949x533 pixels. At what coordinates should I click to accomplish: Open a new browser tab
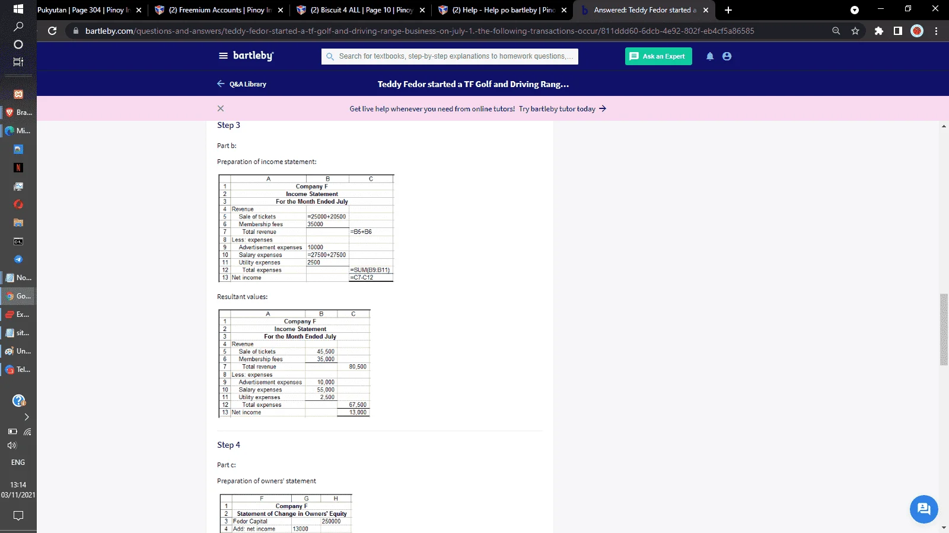tap(728, 10)
